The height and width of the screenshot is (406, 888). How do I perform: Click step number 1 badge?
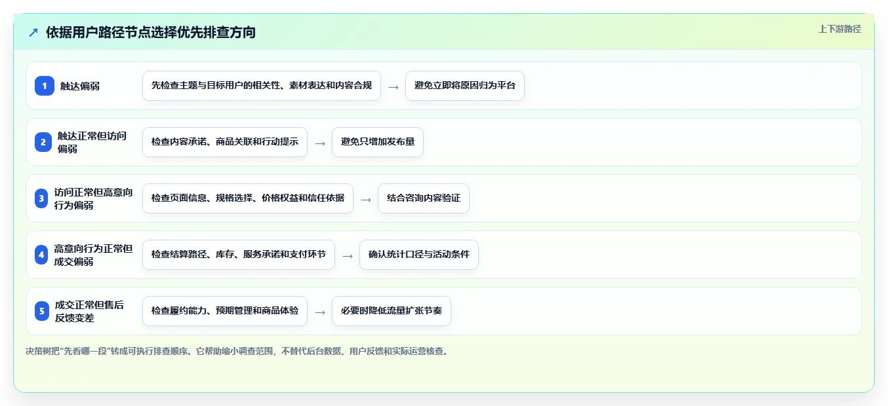(x=45, y=86)
